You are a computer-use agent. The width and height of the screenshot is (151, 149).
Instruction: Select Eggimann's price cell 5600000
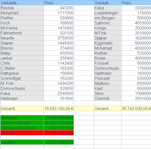pyautogui.click(x=136, y=43)
